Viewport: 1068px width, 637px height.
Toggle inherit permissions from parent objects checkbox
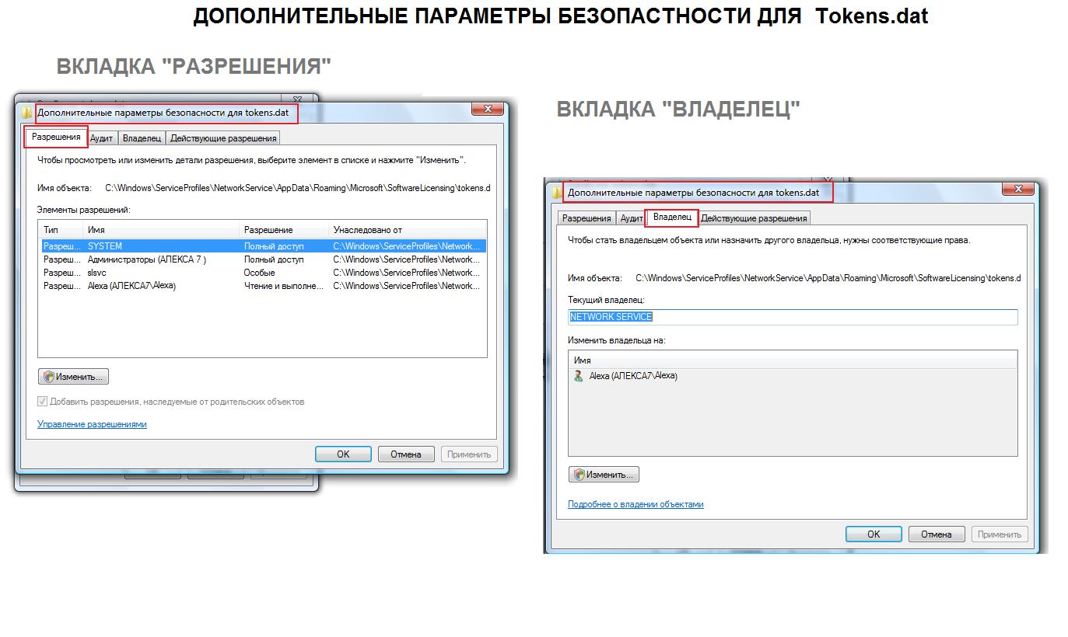coord(43,402)
